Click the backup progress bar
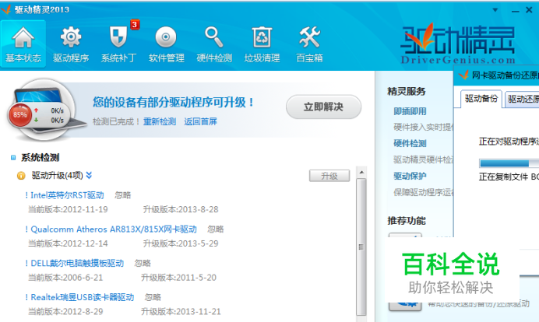The image size is (539, 322). 509,163
